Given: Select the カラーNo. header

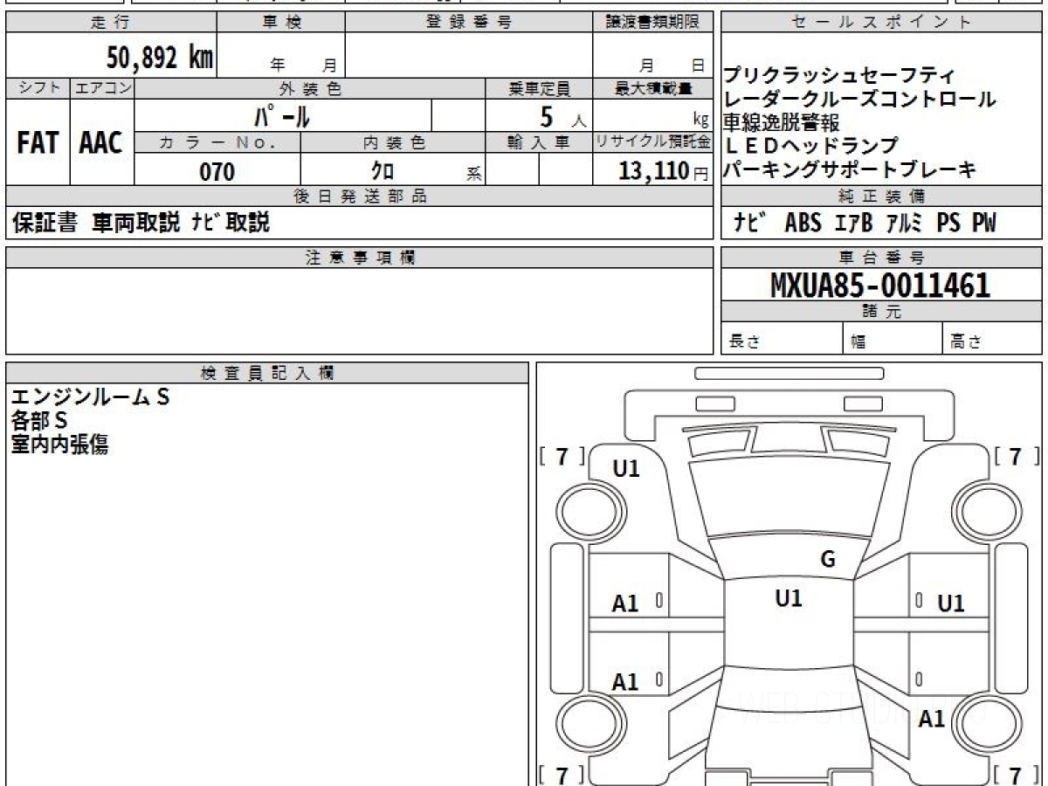Looking at the screenshot, I should tap(217, 142).
